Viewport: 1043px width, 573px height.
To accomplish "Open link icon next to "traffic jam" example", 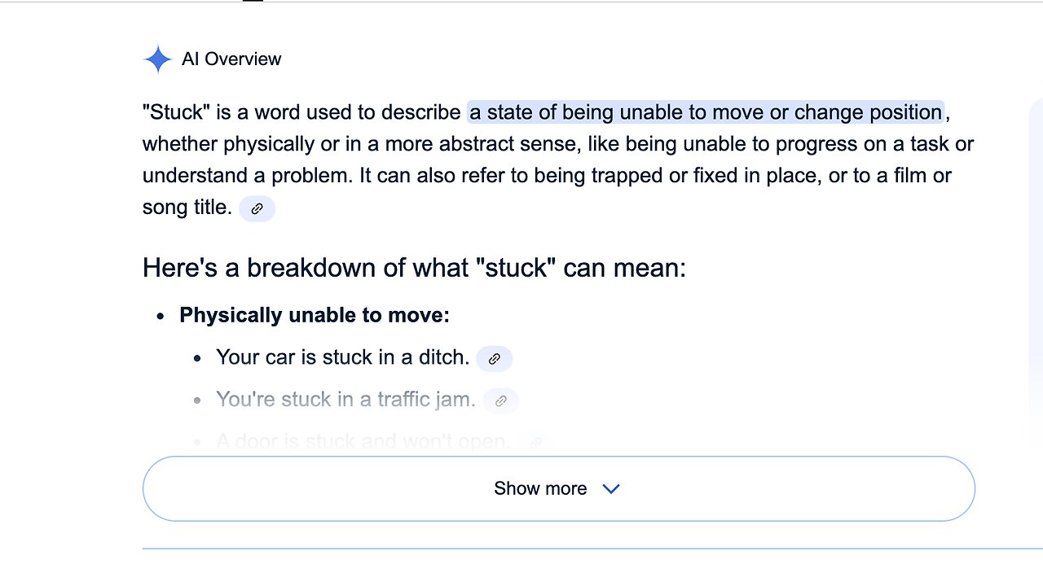I will (501, 400).
